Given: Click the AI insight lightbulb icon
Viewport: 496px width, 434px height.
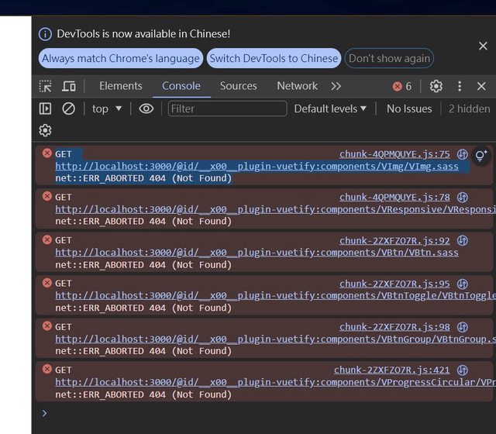Looking at the screenshot, I should coord(480,155).
